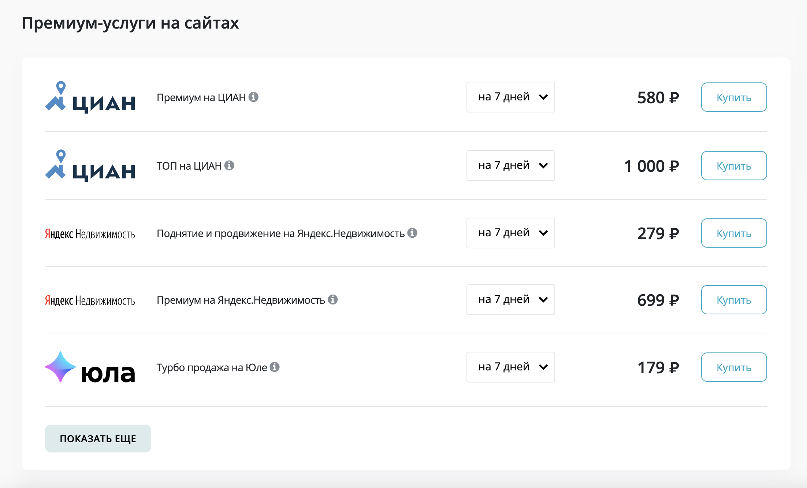Buy the 279 ₽ Яндекс.Недвижимость promotion
This screenshot has width=807, height=488.
(x=734, y=233)
